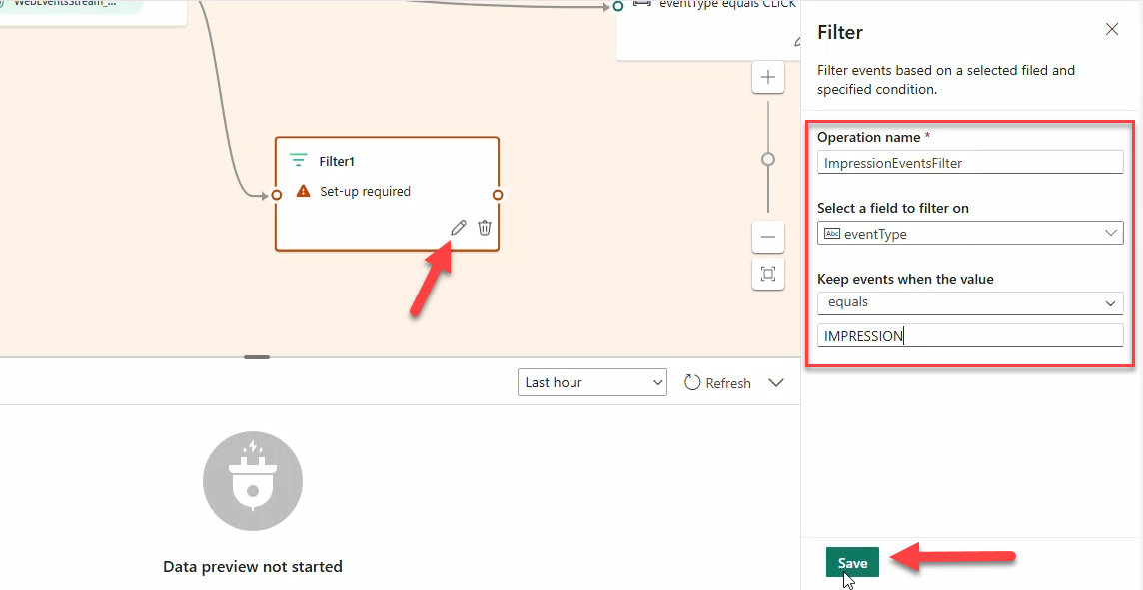Open the eventType field dropdown

pyautogui.click(x=1109, y=233)
